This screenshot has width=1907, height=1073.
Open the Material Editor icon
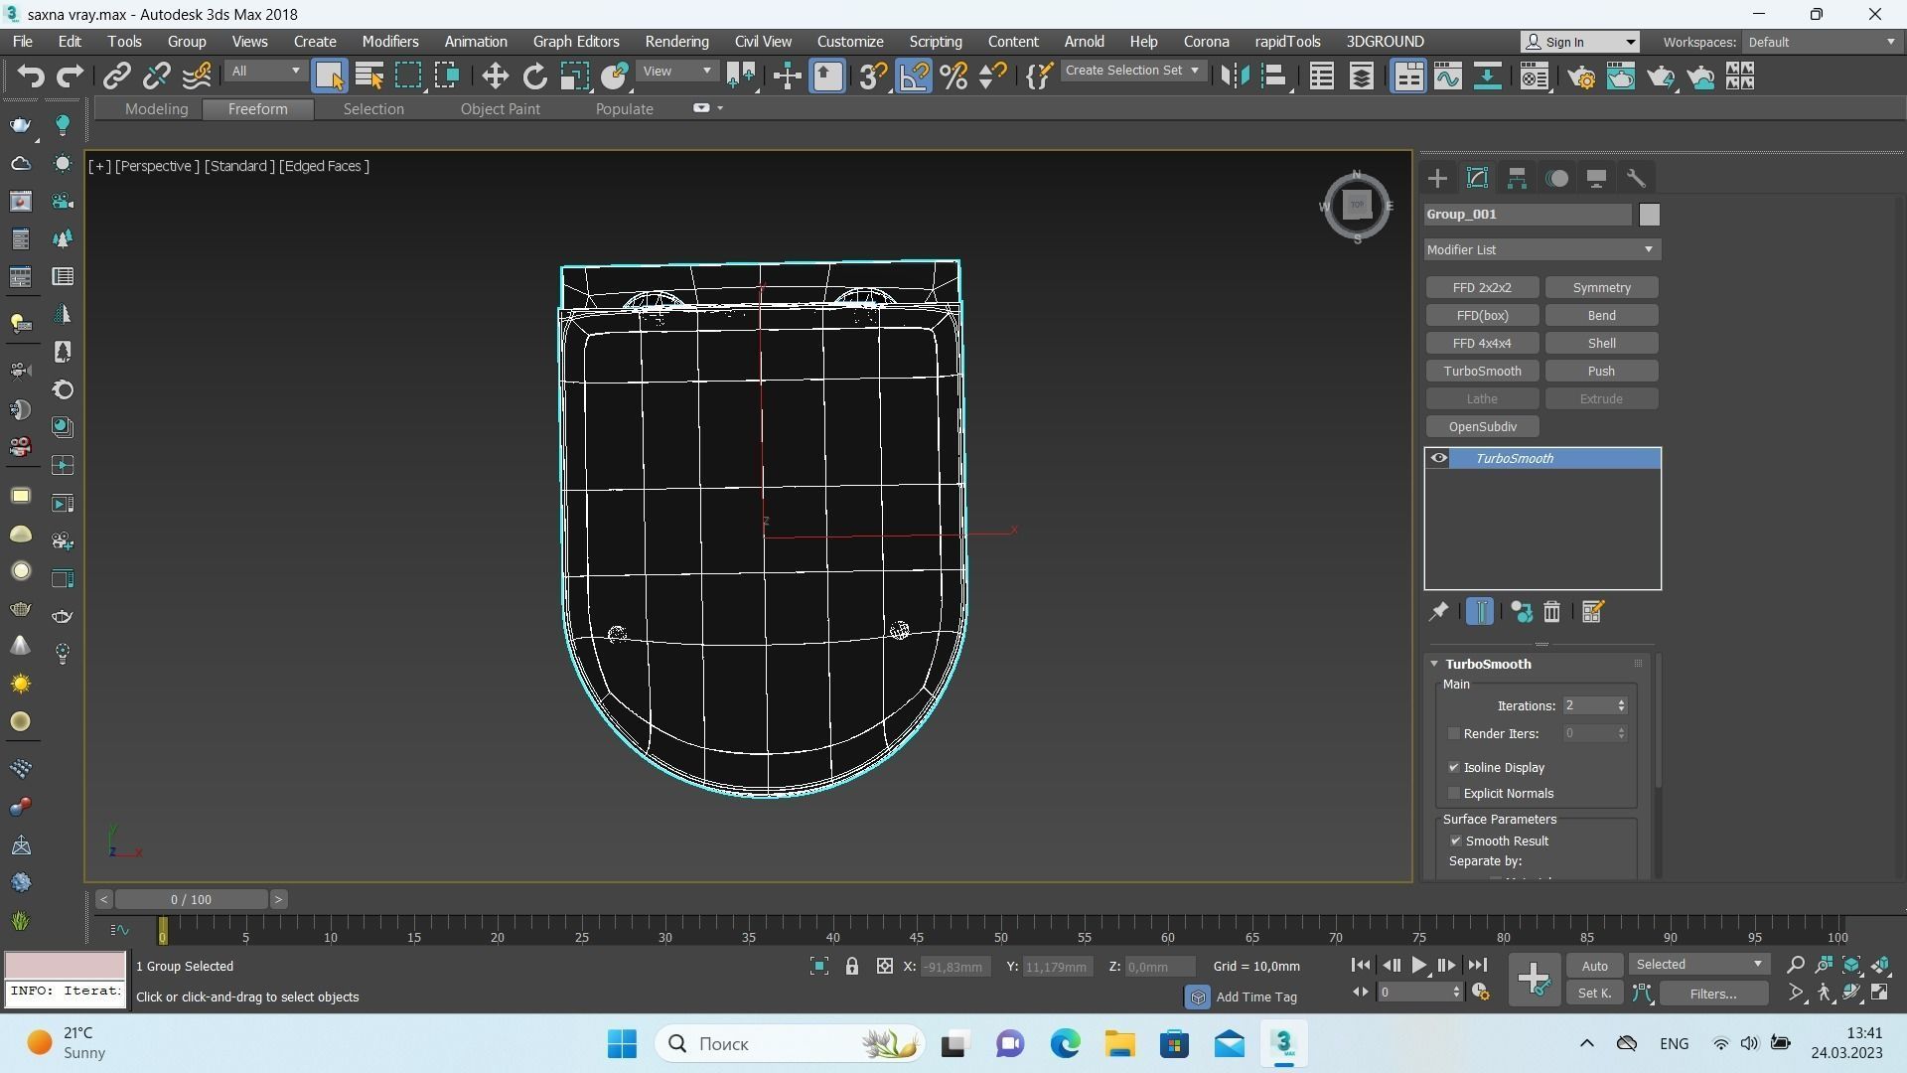tap(1535, 76)
